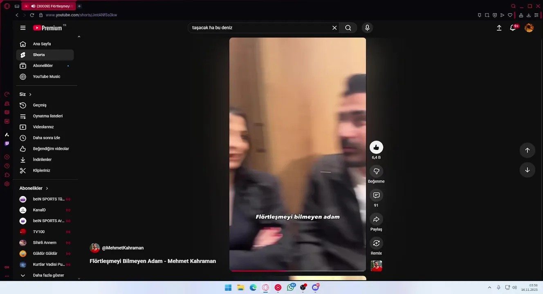Go back in browser history

pyautogui.click(x=17, y=15)
